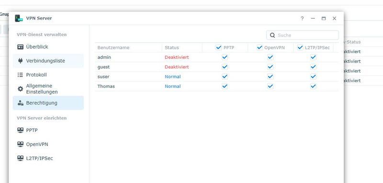Open the L2TP/IPSec setup page
The image size is (383, 183).
point(48,158)
